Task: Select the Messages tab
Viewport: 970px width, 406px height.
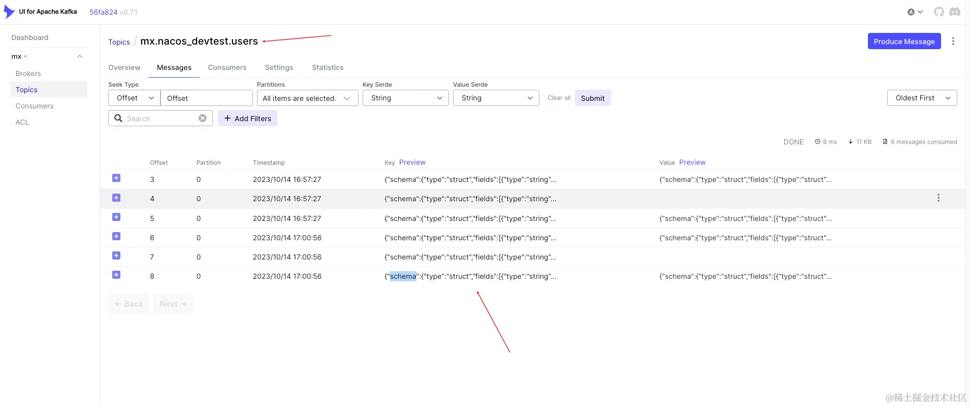Action: click(174, 67)
